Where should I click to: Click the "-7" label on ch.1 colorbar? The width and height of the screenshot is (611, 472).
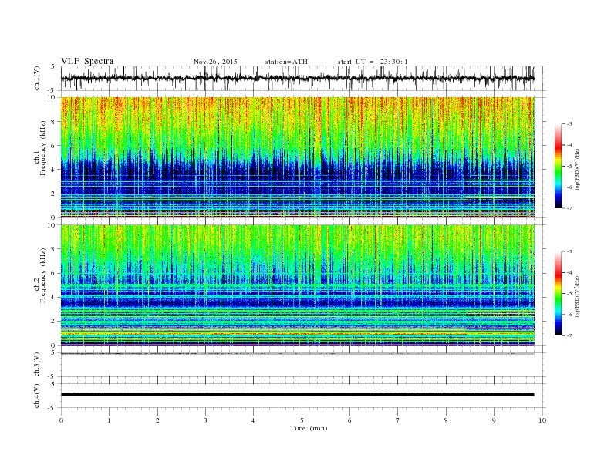pos(569,208)
